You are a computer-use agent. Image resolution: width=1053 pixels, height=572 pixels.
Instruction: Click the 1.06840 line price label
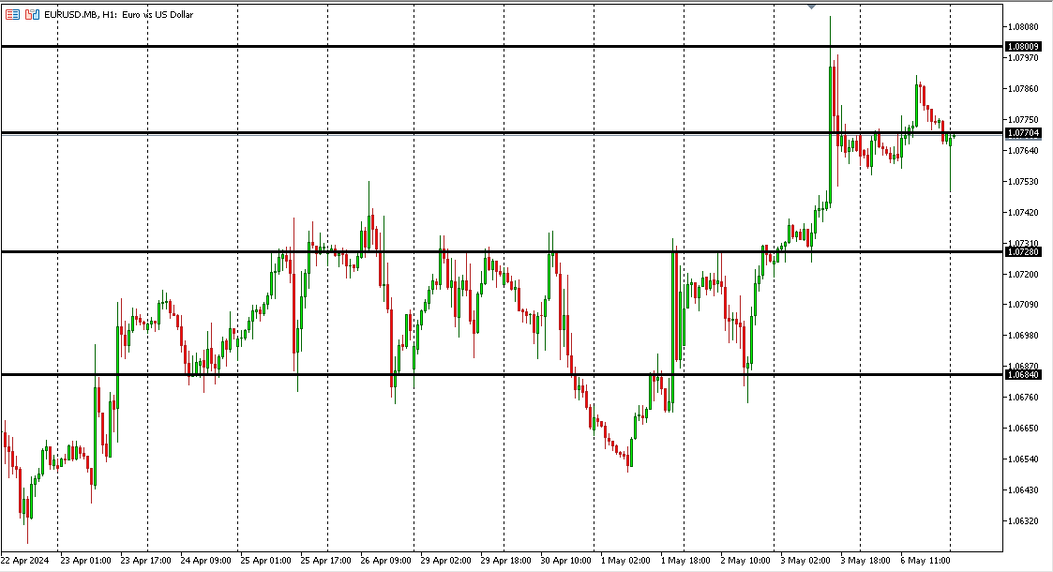(x=1023, y=375)
